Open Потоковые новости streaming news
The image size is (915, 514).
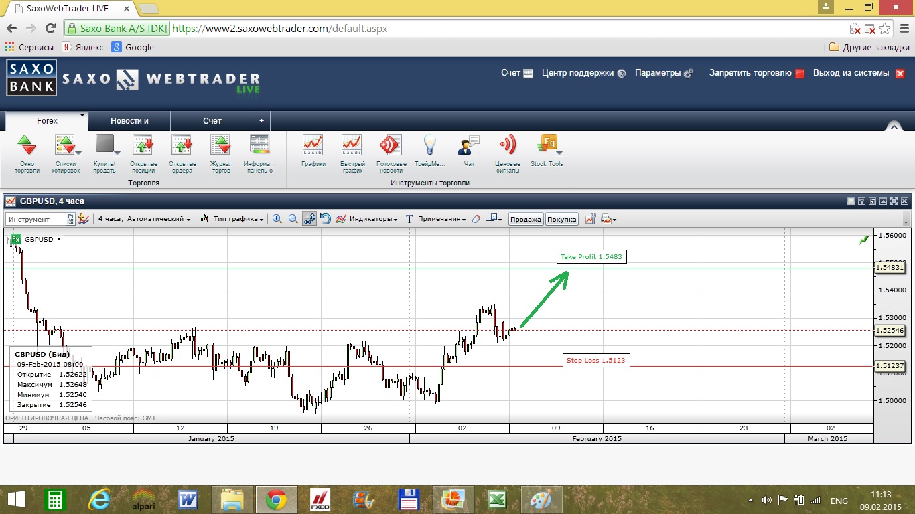point(391,153)
